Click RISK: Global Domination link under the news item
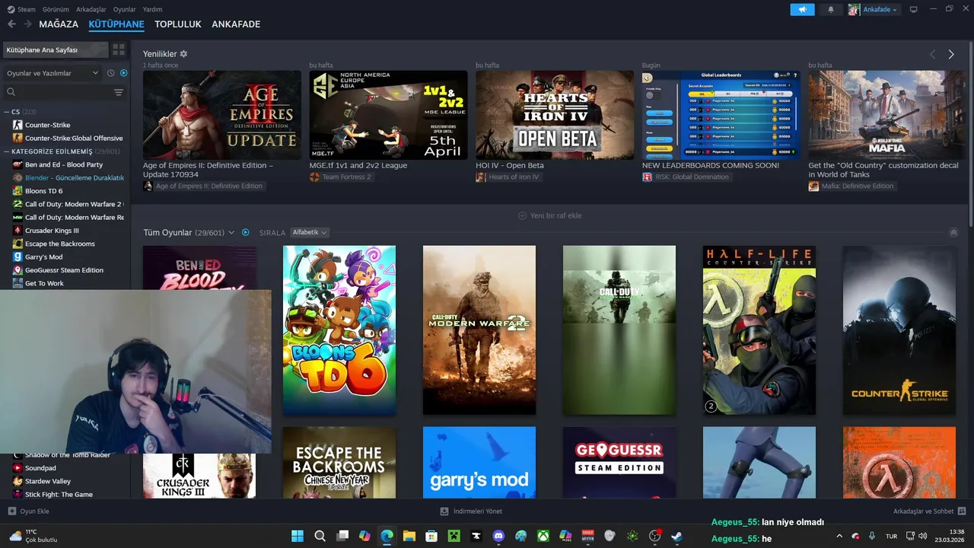Image resolution: width=974 pixels, height=548 pixels. [692, 177]
